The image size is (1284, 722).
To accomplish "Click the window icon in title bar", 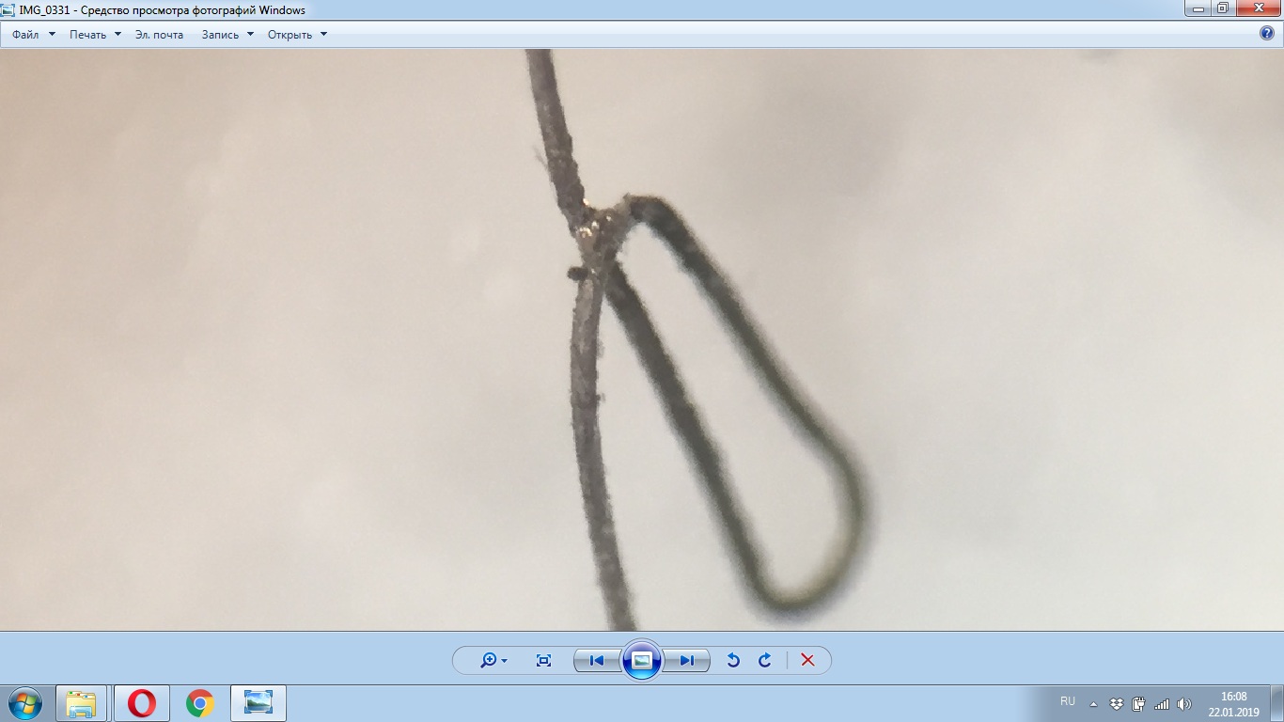I will (x=8, y=9).
